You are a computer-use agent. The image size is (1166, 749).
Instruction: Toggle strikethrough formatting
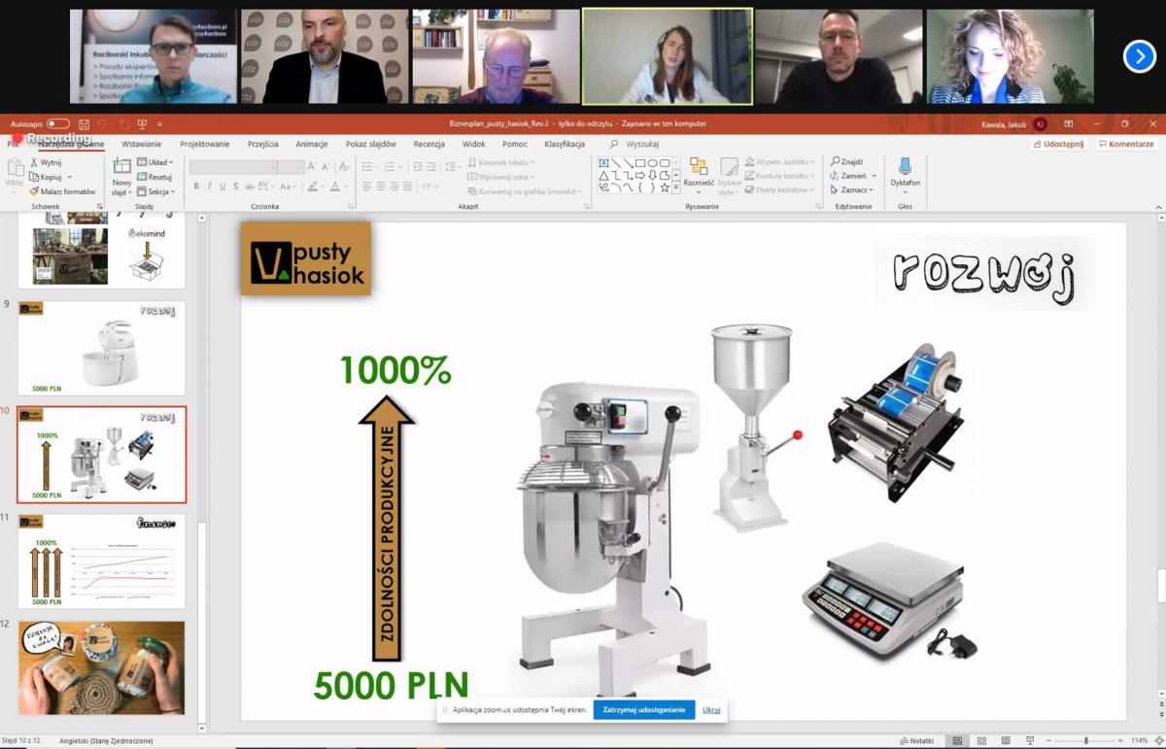pos(250,187)
